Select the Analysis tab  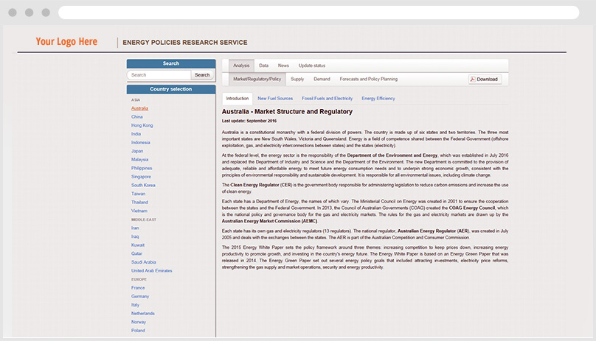241,66
